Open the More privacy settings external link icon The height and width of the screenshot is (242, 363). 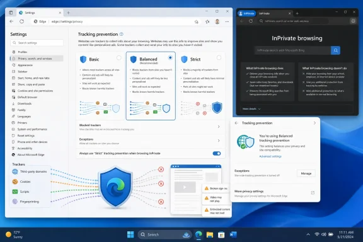pyautogui.click(x=313, y=193)
